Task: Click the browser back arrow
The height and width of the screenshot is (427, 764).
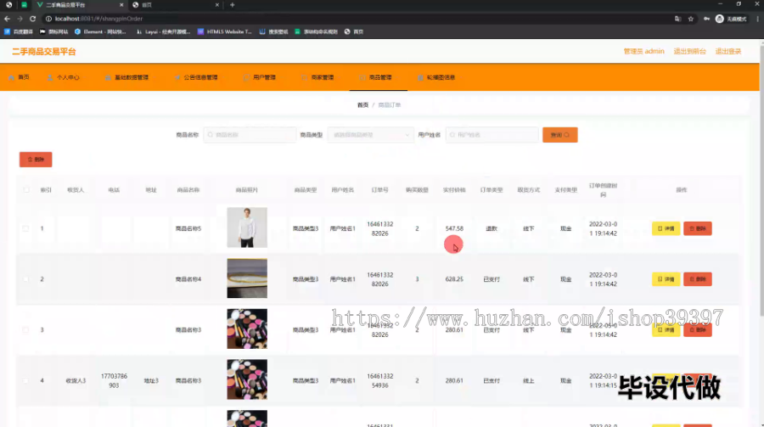Action: point(7,19)
